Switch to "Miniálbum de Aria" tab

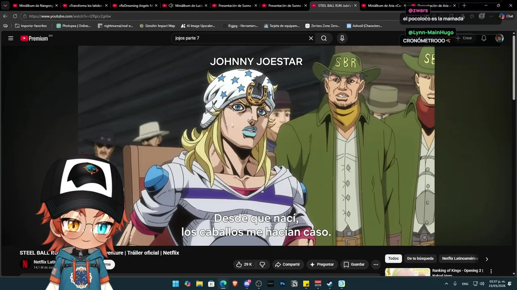pyautogui.click(x=383, y=6)
